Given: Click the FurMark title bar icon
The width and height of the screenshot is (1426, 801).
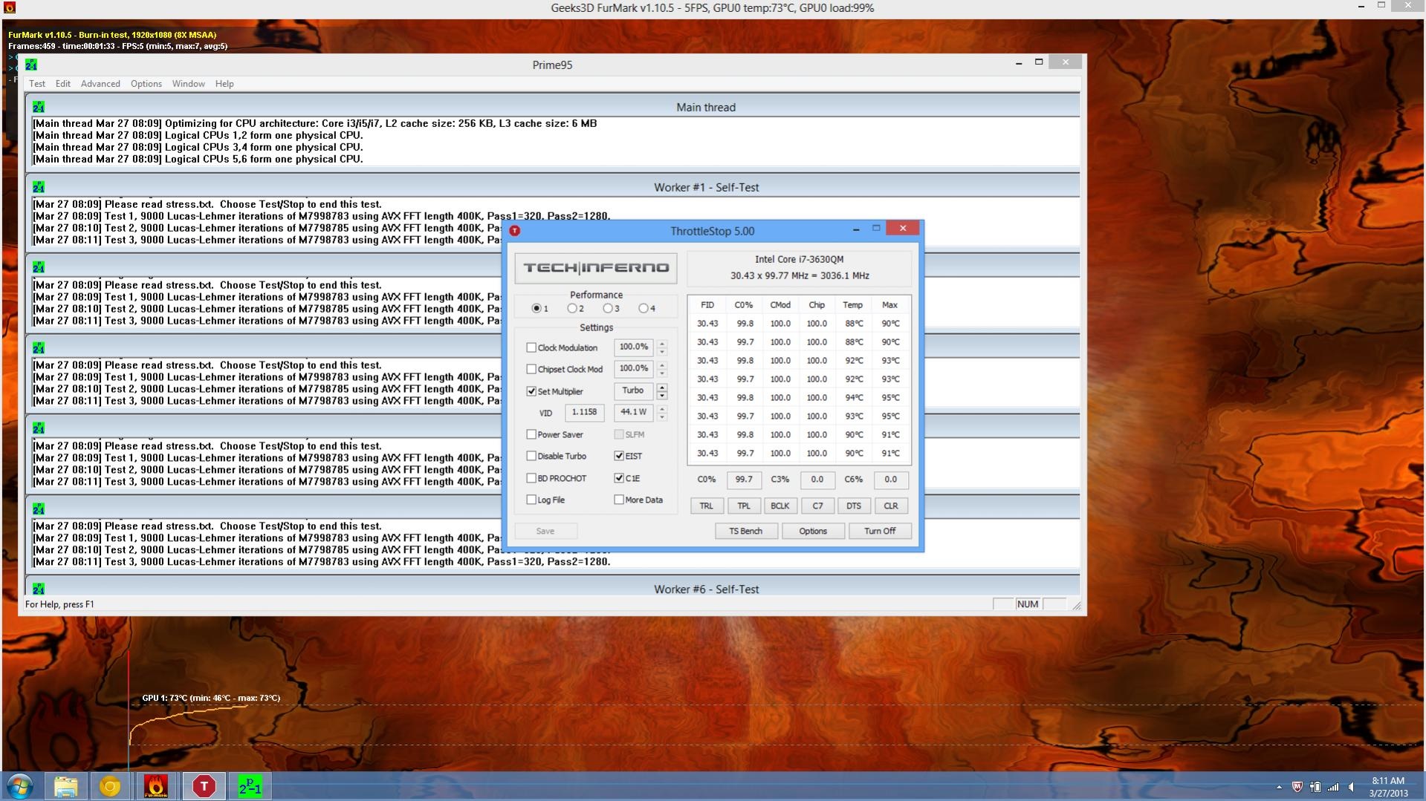Looking at the screenshot, I should point(9,7).
